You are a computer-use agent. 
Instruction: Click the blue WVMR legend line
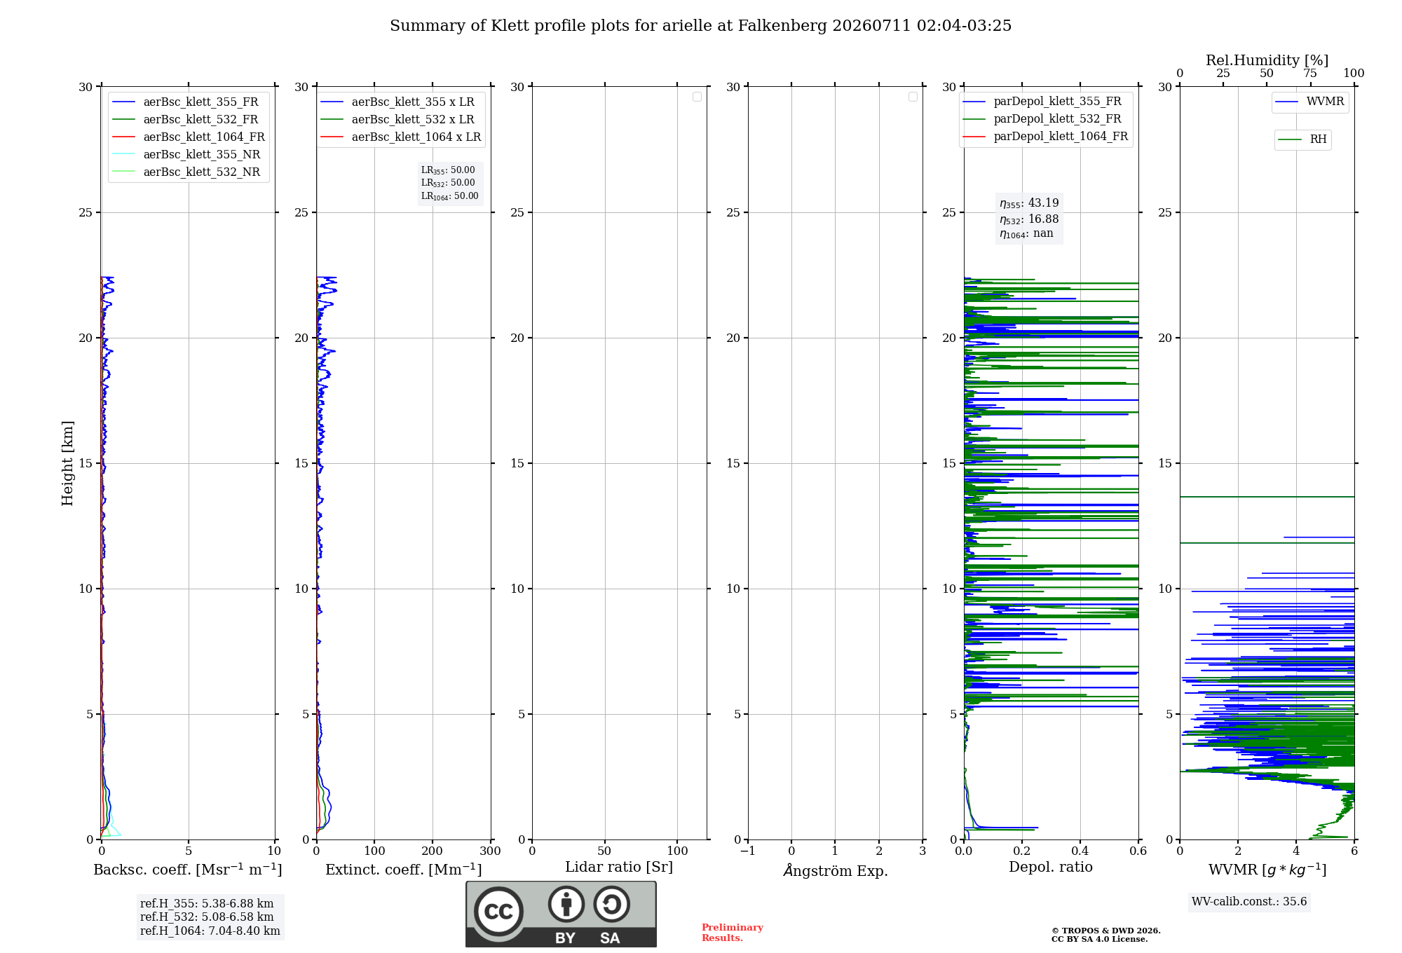tap(1287, 102)
